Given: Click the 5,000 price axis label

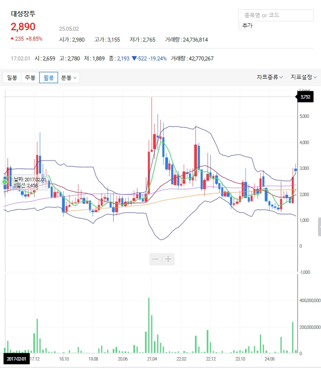Looking at the screenshot, I should [304, 116].
